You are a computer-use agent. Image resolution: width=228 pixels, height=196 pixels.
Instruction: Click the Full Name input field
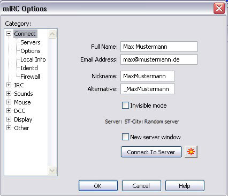[x=159, y=47]
